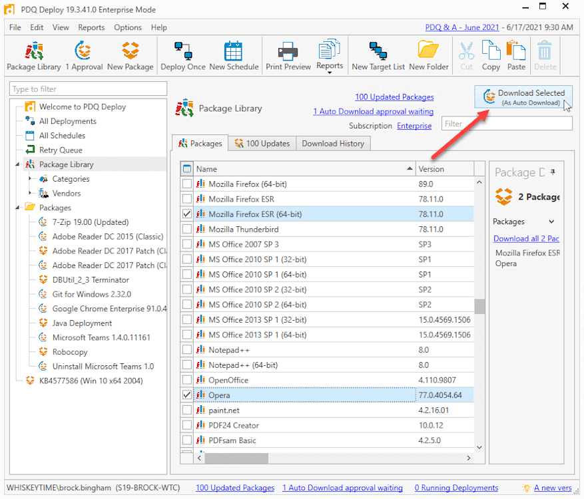Uncheck the Opera checkbox
Viewport: 584px width, 499px height.
(x=187, y=395)
